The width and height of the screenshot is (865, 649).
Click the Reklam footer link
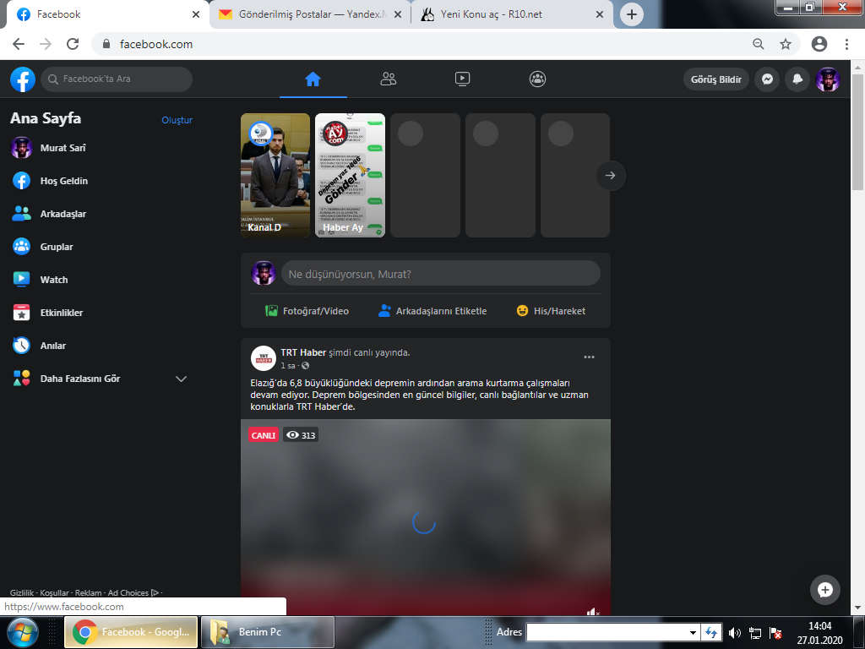[x=88, y=592]
